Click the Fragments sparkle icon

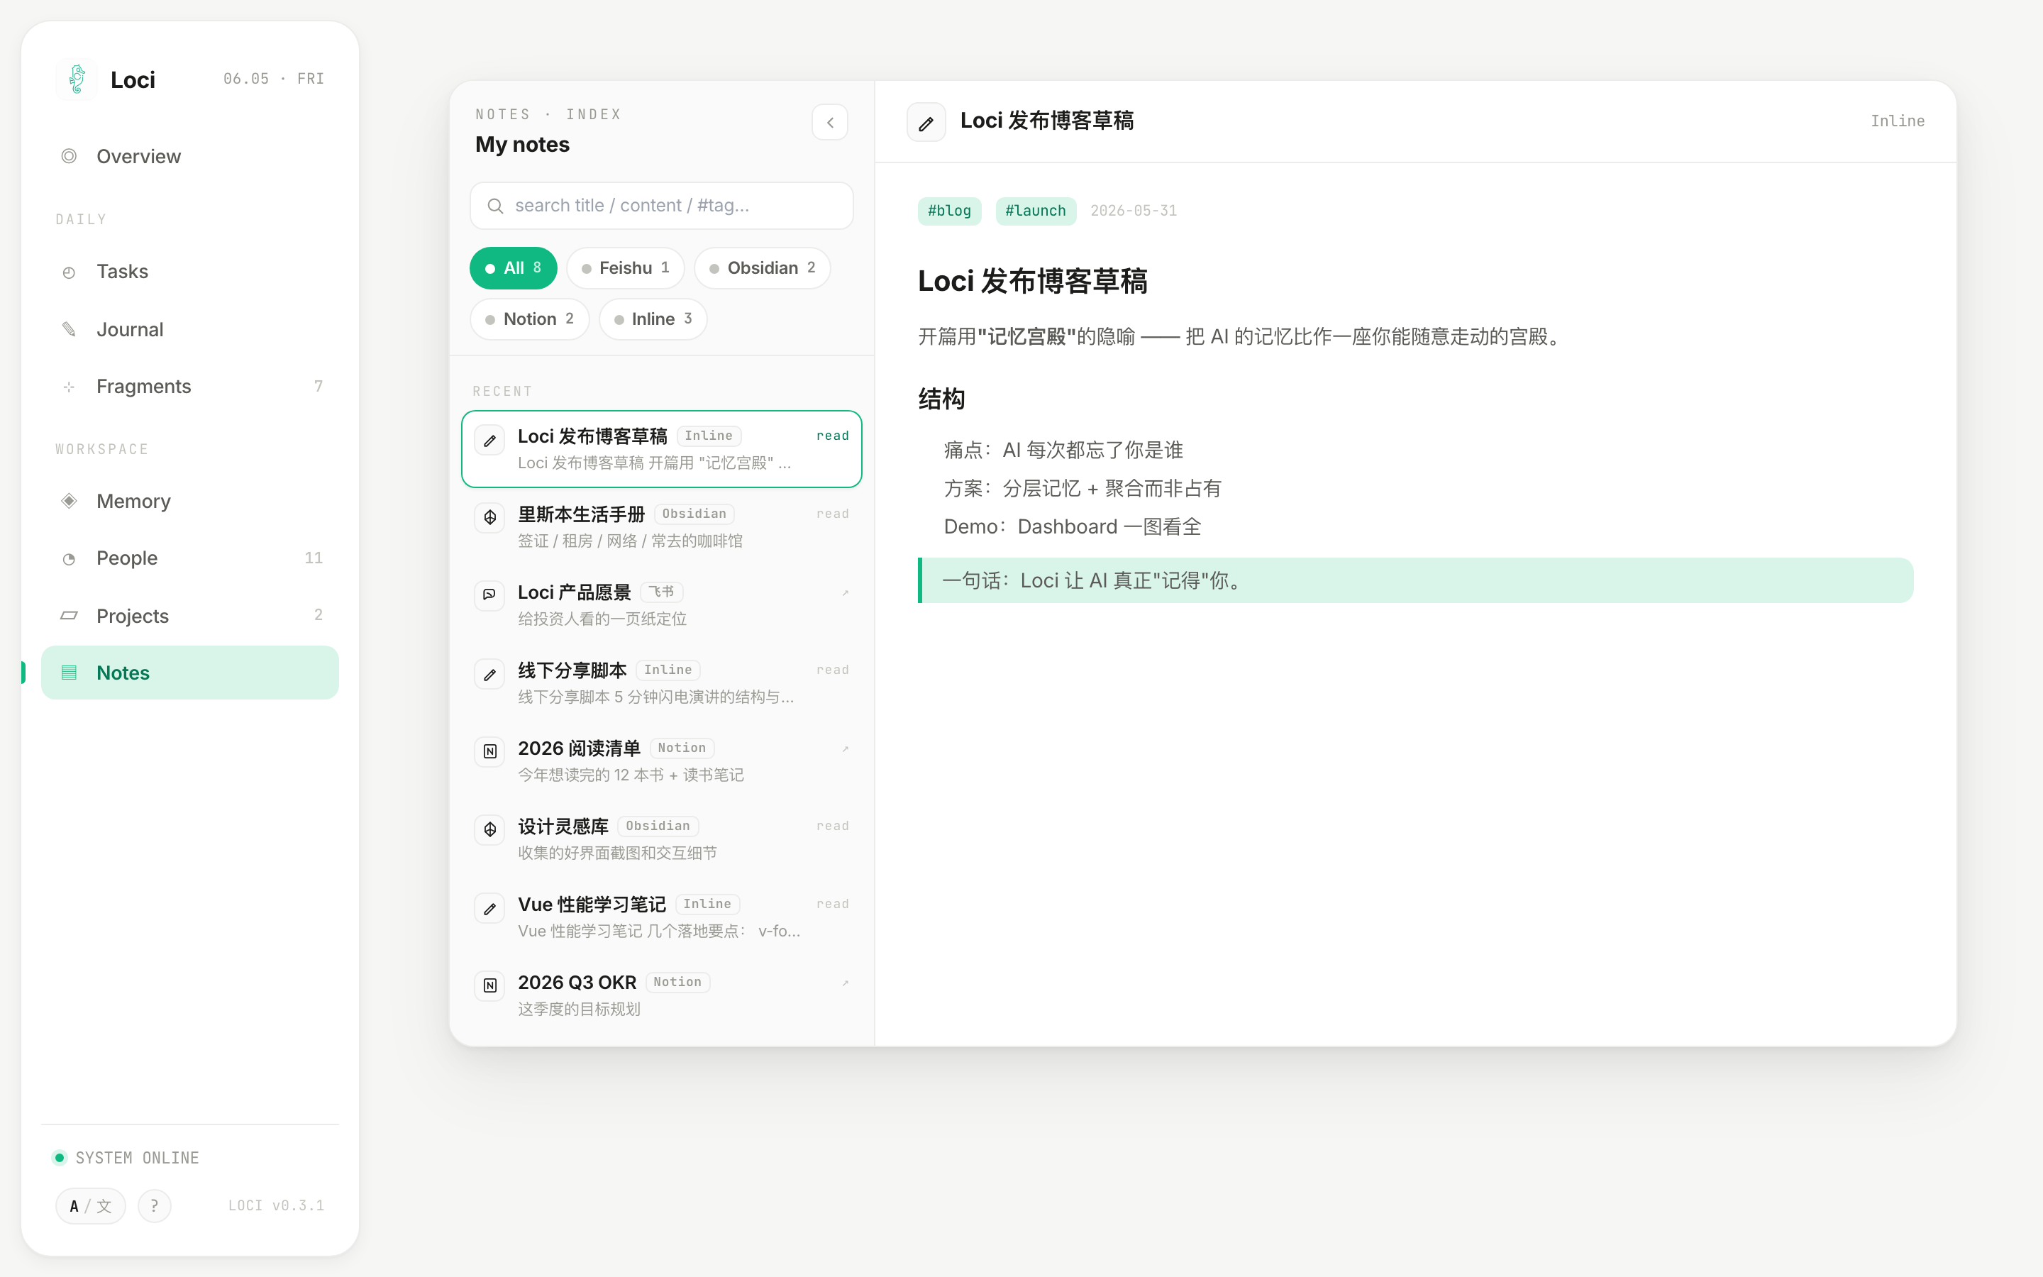coord(70,387)
